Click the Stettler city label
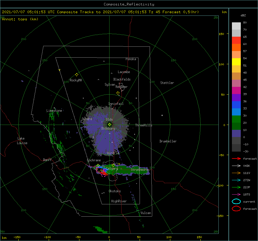 pyautogui.click(x=167, y=83)
